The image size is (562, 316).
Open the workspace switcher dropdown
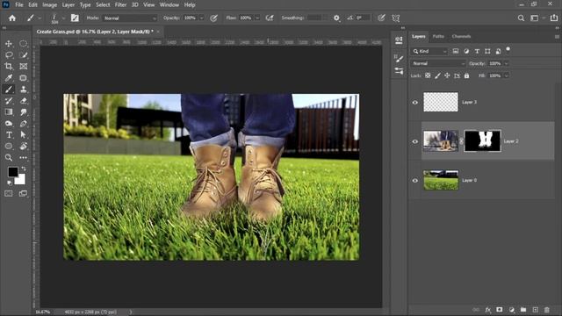[x=537, y=18]
